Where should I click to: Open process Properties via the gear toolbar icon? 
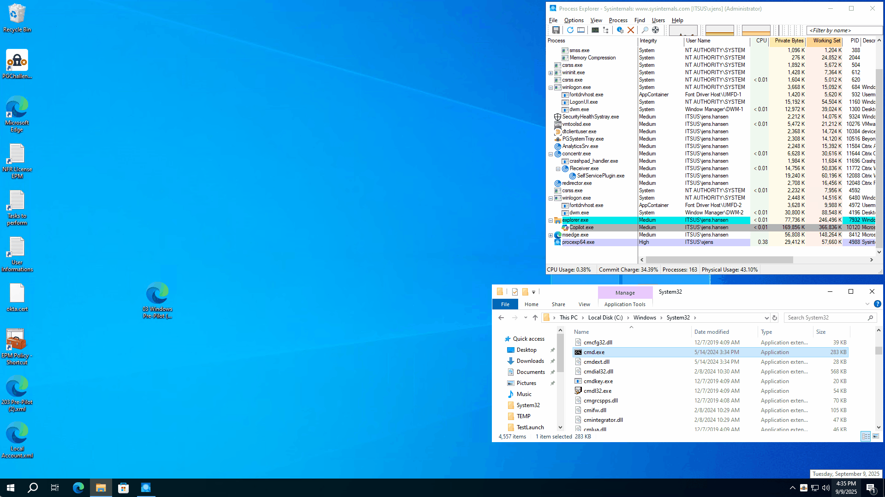coord(620,30)
